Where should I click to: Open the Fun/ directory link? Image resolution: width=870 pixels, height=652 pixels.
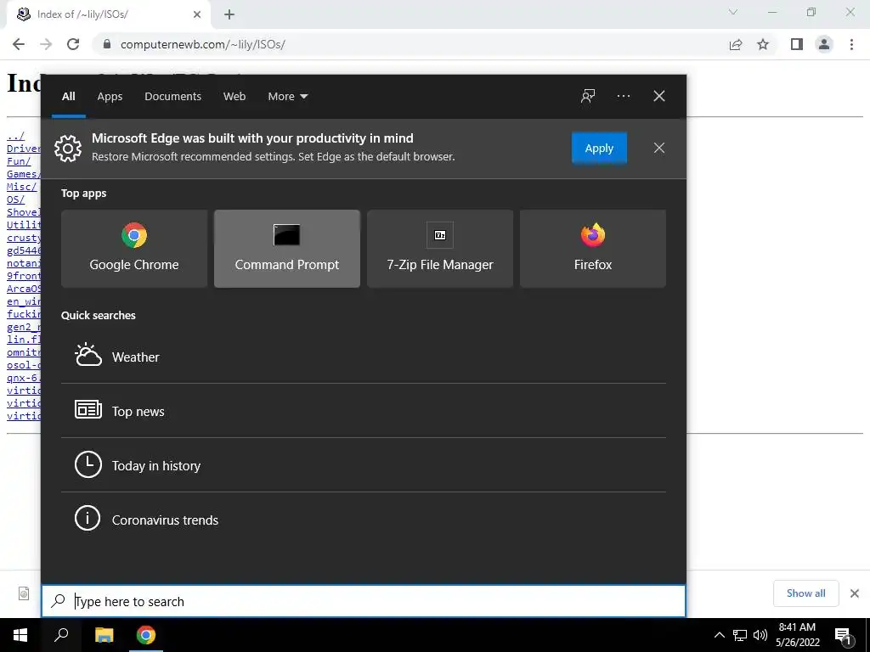click(x=19, y=161)
